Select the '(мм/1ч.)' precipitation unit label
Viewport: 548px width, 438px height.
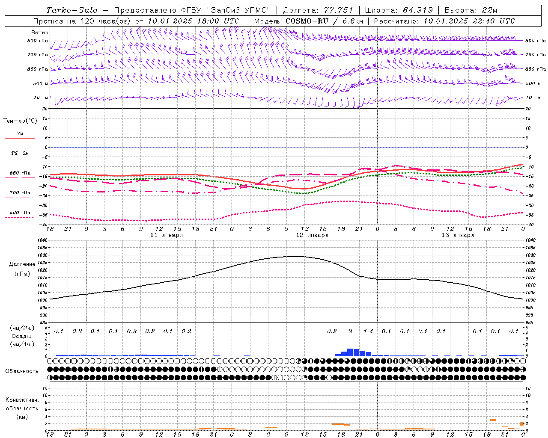coord(22,344)
